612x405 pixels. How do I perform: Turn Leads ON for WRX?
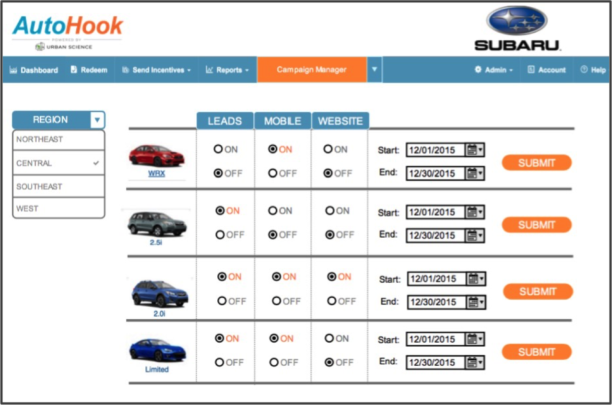(x=218, y=150)
